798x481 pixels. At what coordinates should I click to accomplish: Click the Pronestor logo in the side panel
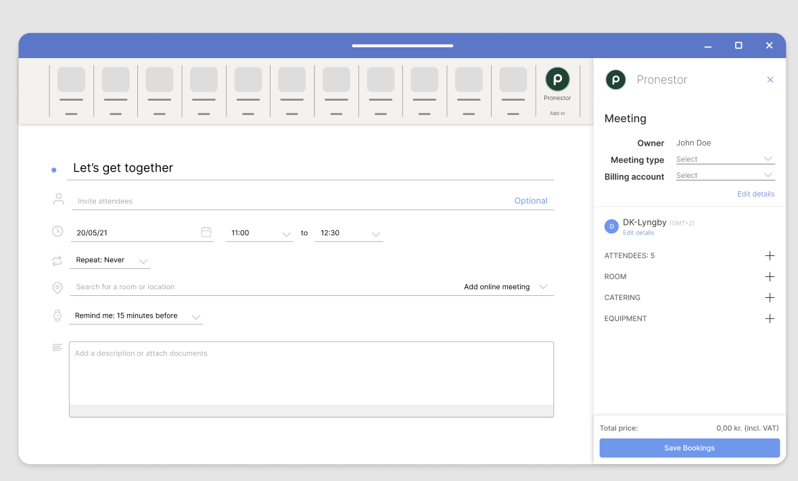(x=615, y=80)
